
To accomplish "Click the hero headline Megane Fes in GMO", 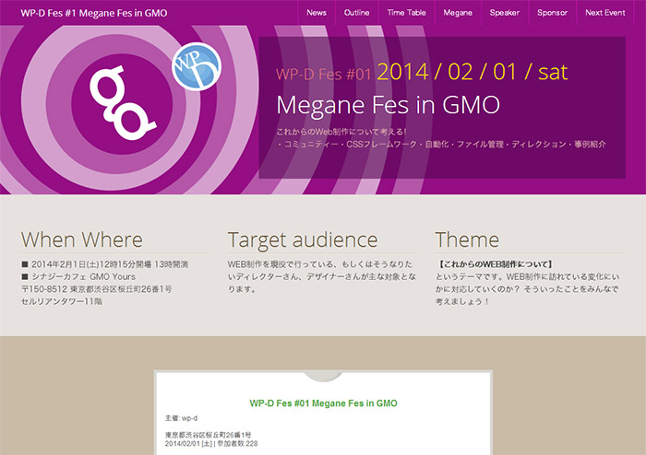I will tap(388, 104).
